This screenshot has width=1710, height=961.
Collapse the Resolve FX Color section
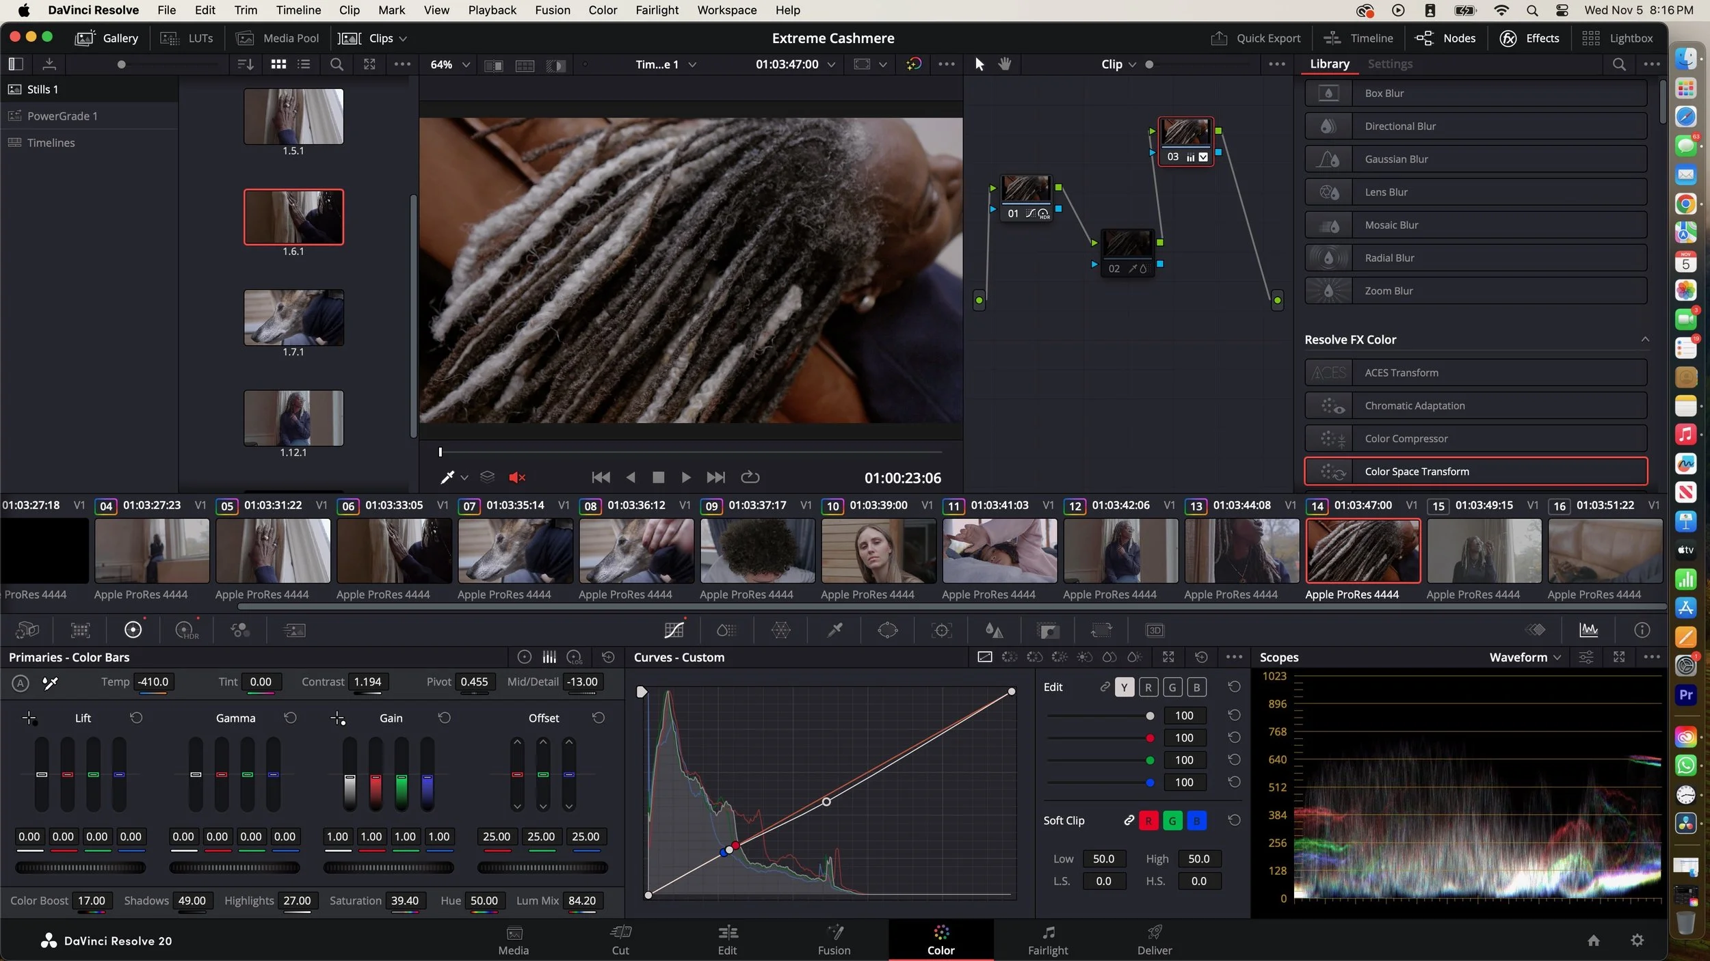click(x=1644, y=340)
